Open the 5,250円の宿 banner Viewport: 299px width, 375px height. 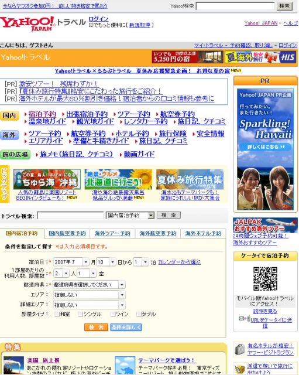pyautogui.click(x=187, y=57)
